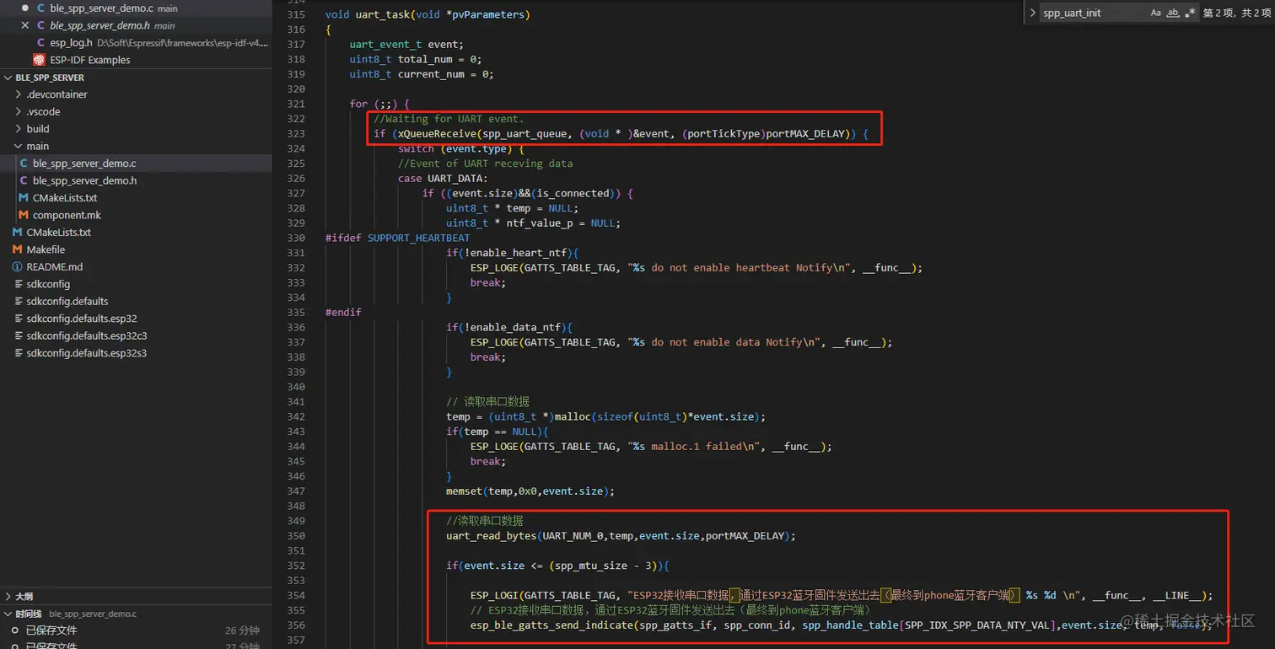Close the ble_spp_server_demo.h open editor
Screen dimensions: 1275x649
pos(25,25)
